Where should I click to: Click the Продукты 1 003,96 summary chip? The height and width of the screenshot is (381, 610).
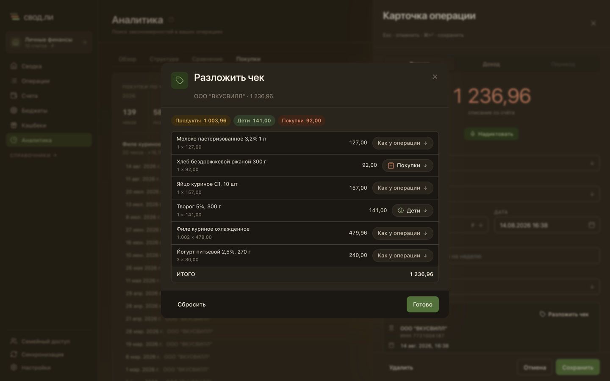[201, 121]
